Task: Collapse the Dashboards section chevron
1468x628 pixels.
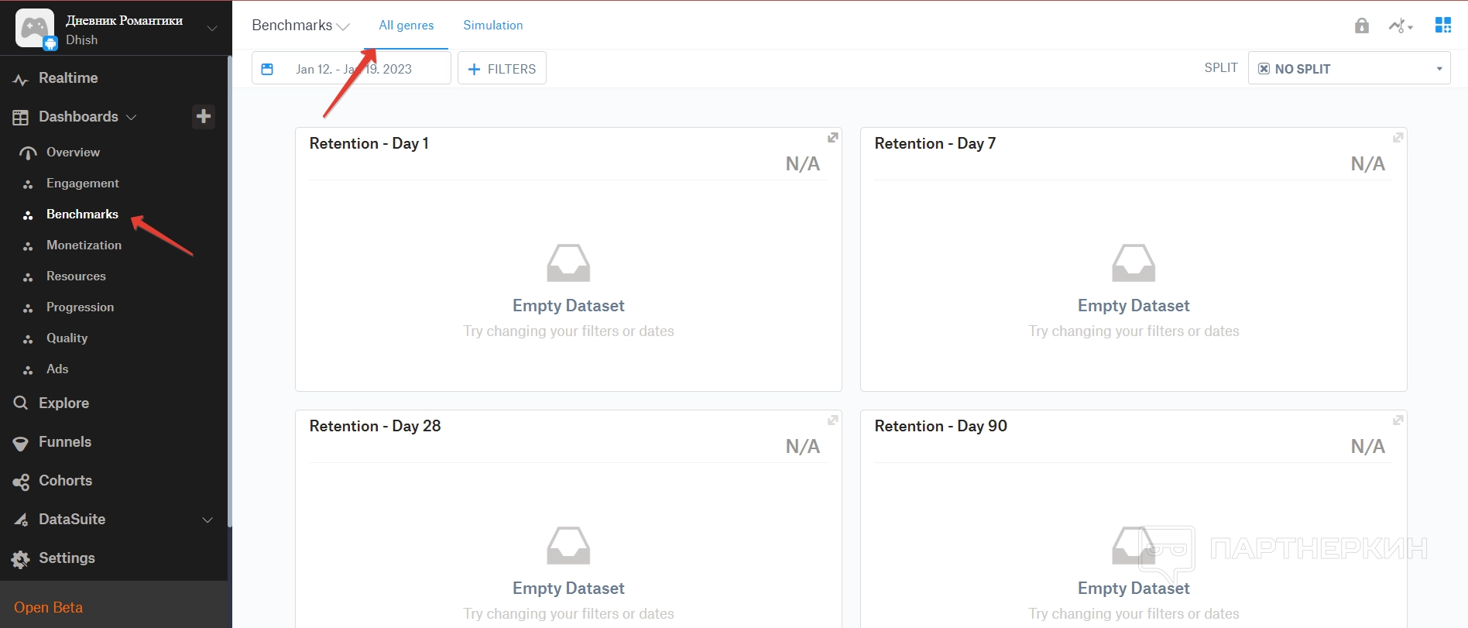Action: click(132, 117)
